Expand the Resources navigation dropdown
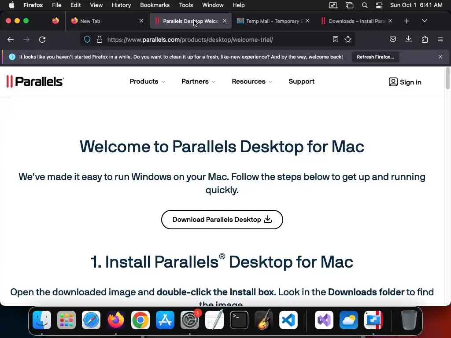This screenshot has width=451, height=338. (x=252, y=81)
